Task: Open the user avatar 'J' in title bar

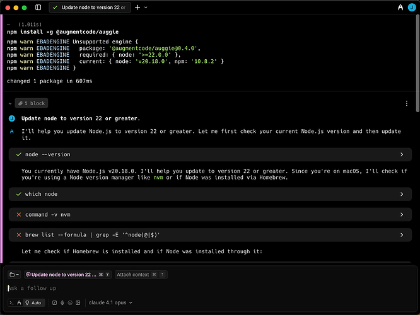Action: pos(412,8)
